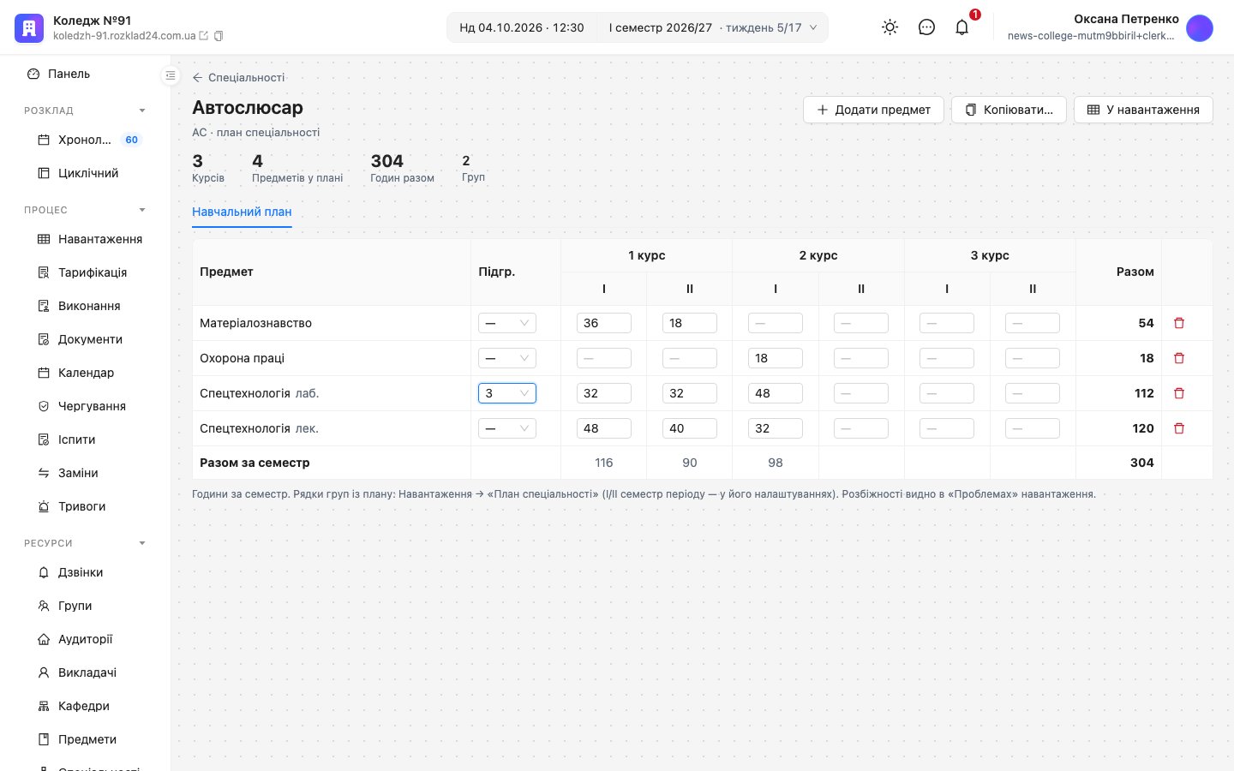The image size is (1234, 771).
Task: Open the semester period selector dropdown
Action: click(712, 27)
